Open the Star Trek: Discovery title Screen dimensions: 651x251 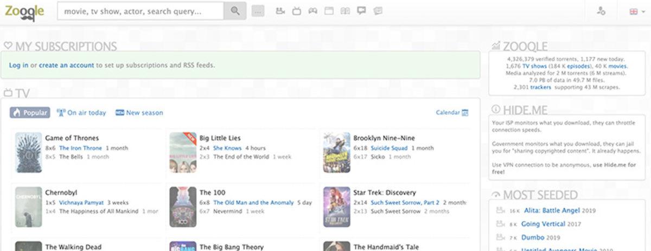(x=385, y=192)
